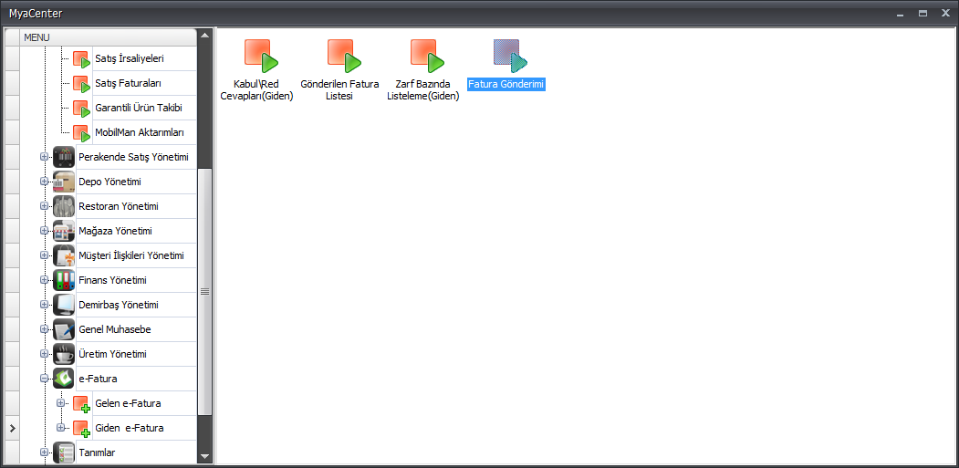Select MobilMan Aktarımları menu entry
Viewport: 959px width, 468px height.
[x=139, y=132]
